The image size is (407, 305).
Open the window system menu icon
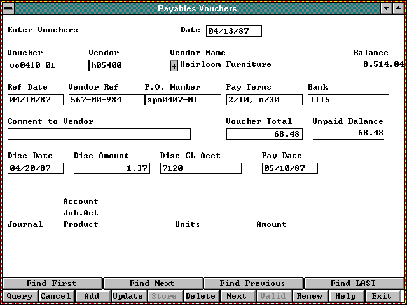tap(8, 8)
